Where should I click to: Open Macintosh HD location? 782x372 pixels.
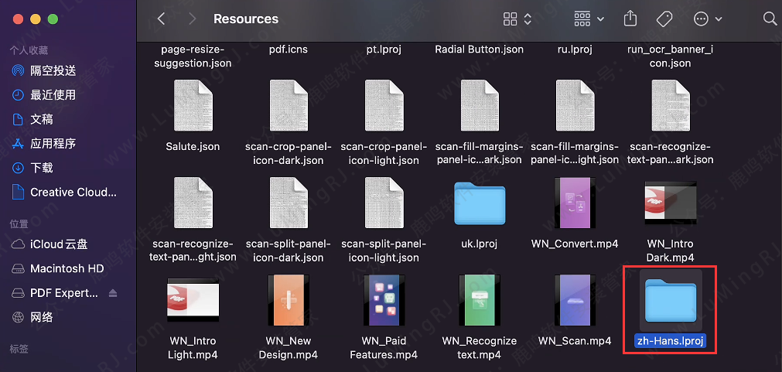coord(67,268)
